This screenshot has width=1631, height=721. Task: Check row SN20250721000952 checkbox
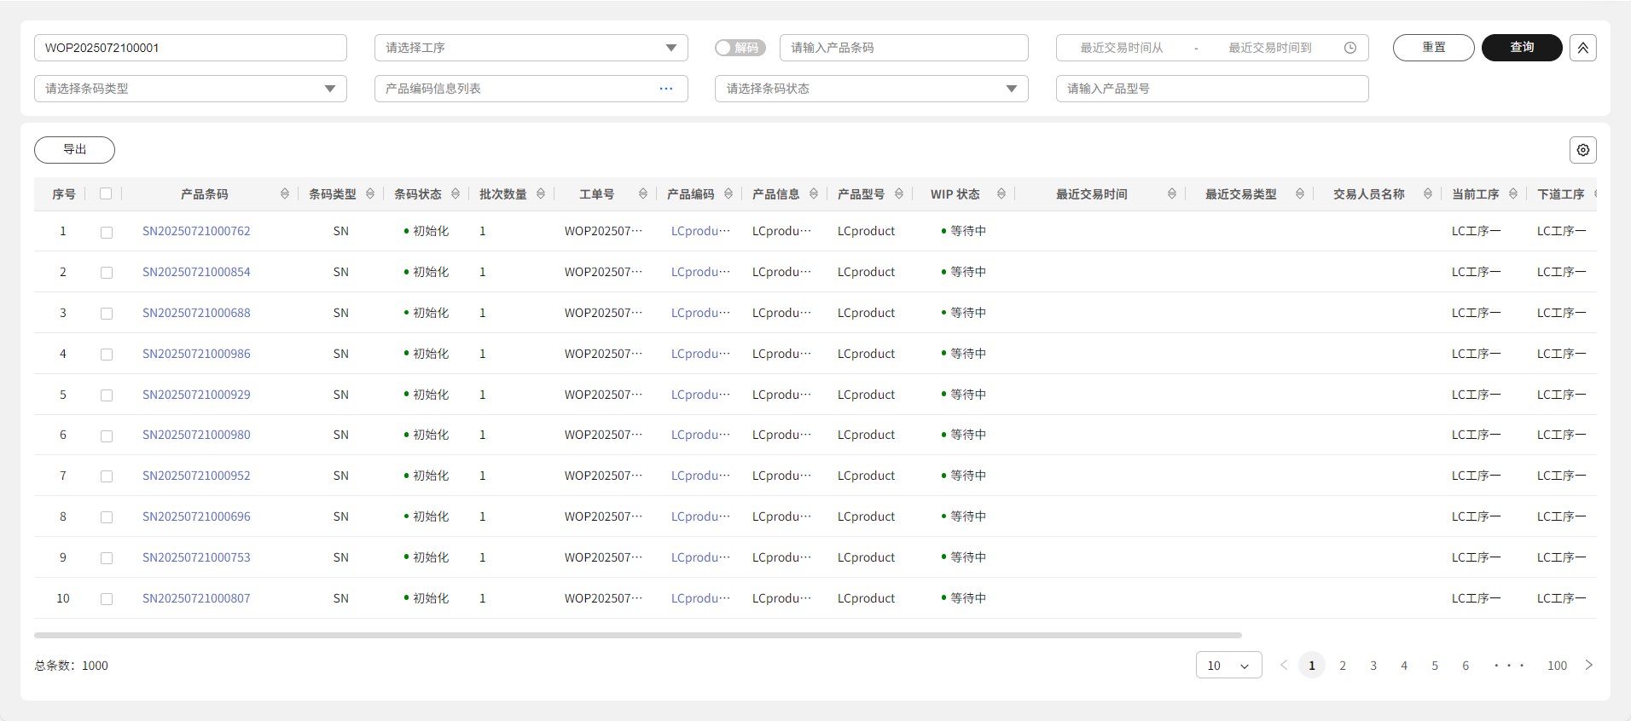pos(107,476)
